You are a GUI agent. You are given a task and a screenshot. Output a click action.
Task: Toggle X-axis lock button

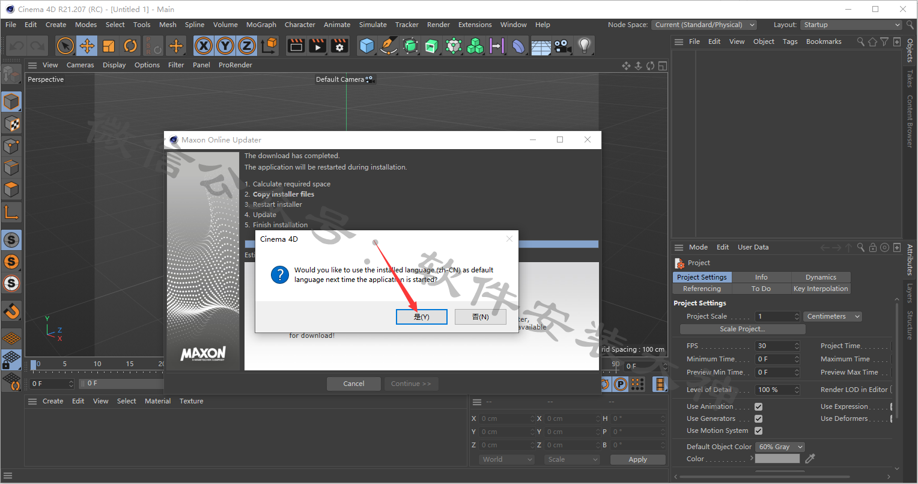[204, 46]
